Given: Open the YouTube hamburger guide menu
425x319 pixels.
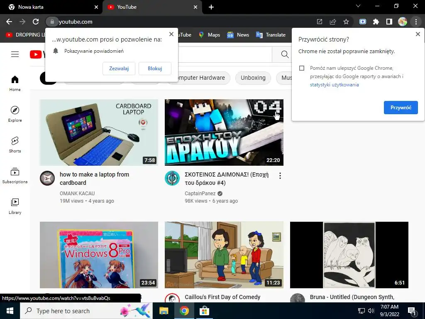Looking at the screenshot, I should [15, 54].
